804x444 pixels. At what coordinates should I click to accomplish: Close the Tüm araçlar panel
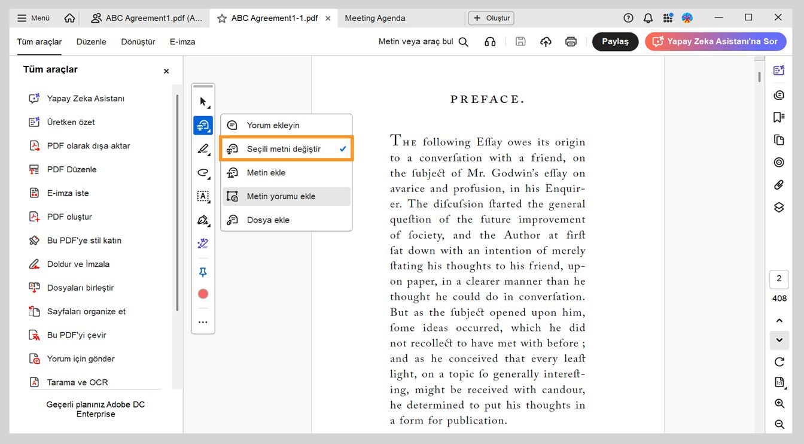point(166,71)
